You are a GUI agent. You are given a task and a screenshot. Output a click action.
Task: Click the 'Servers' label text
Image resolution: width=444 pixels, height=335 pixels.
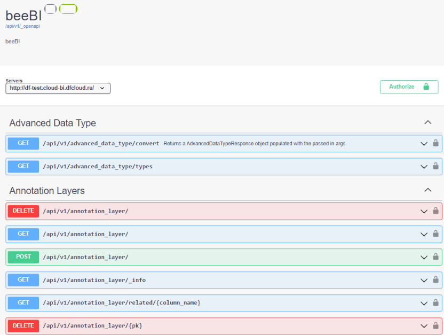pos(14,81)
